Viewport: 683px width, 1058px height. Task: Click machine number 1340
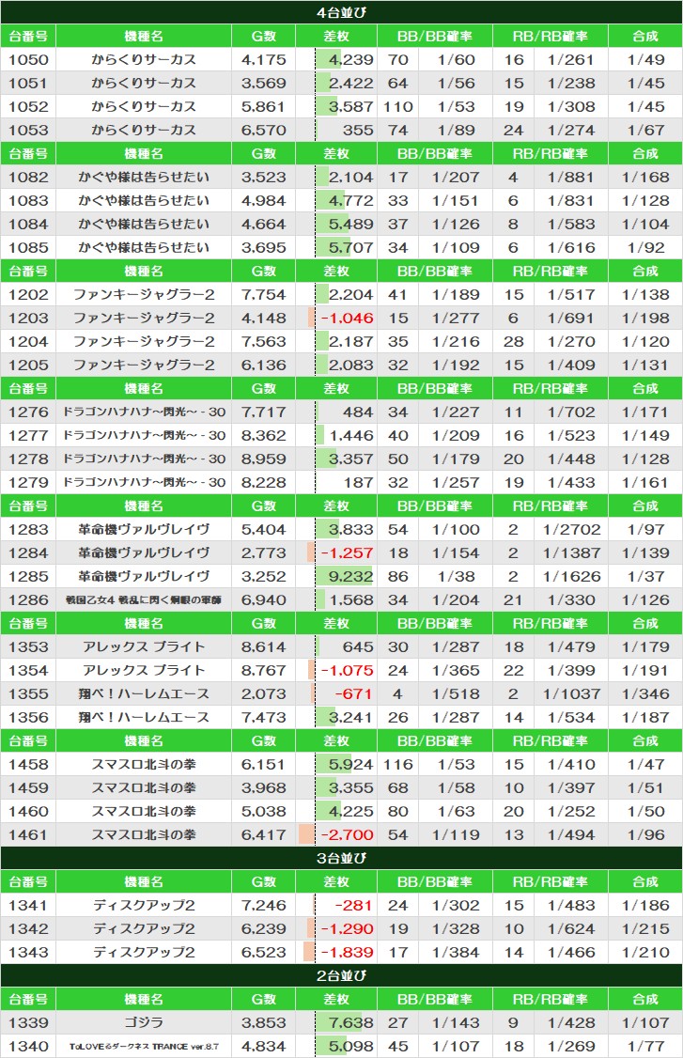pyautogui.click(x=28, y=1046)
